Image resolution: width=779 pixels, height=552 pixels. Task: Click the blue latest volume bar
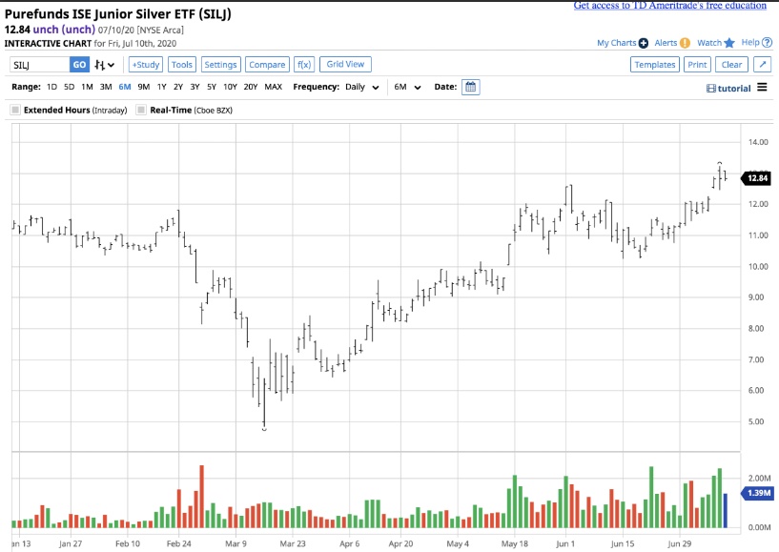coord(726,510)
